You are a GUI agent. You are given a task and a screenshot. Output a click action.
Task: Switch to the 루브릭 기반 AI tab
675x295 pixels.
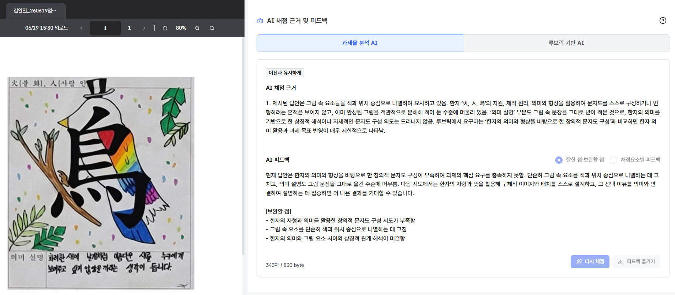(x=566, y=43)
